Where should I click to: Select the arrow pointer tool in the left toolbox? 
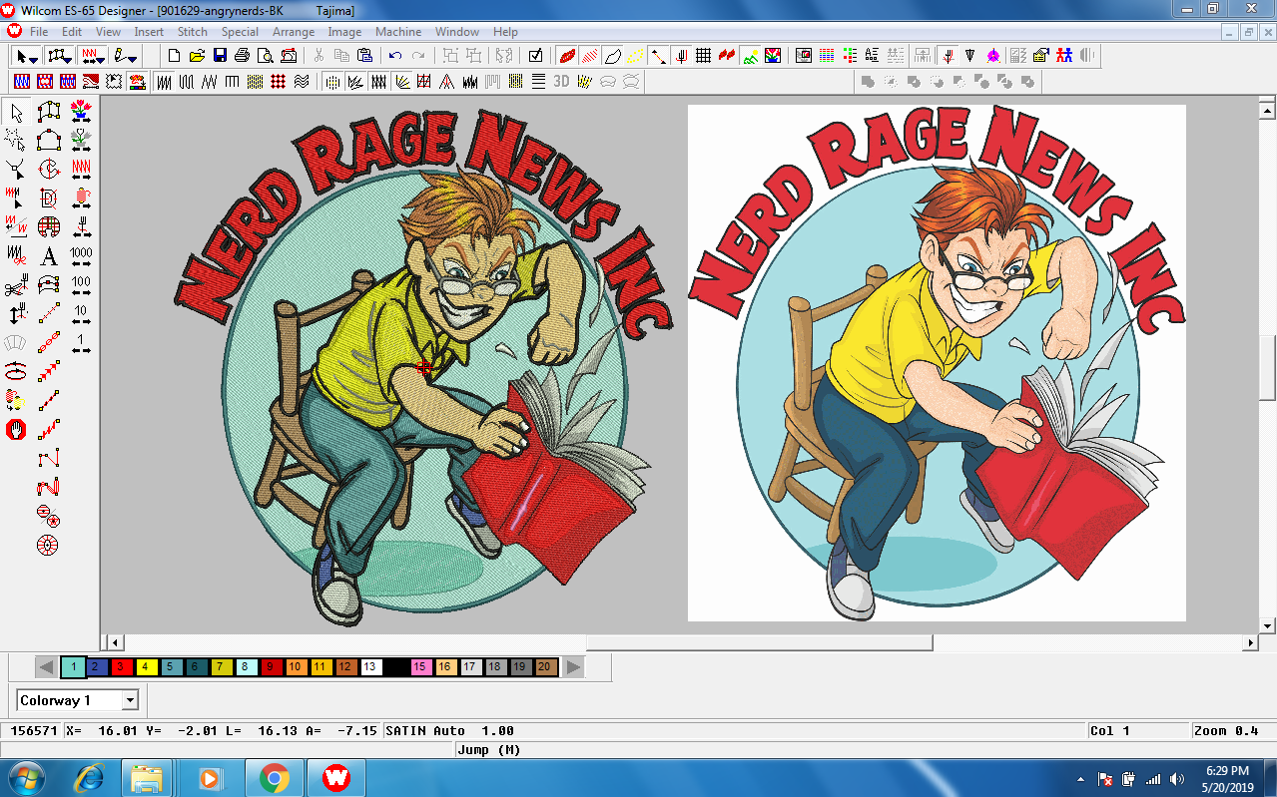tap(16, 113)
